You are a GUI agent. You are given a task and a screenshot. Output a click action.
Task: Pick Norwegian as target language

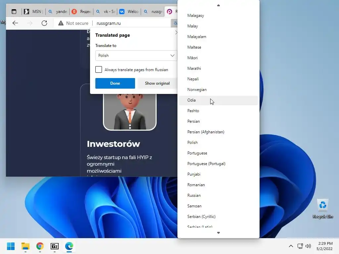tap(218, 90)
